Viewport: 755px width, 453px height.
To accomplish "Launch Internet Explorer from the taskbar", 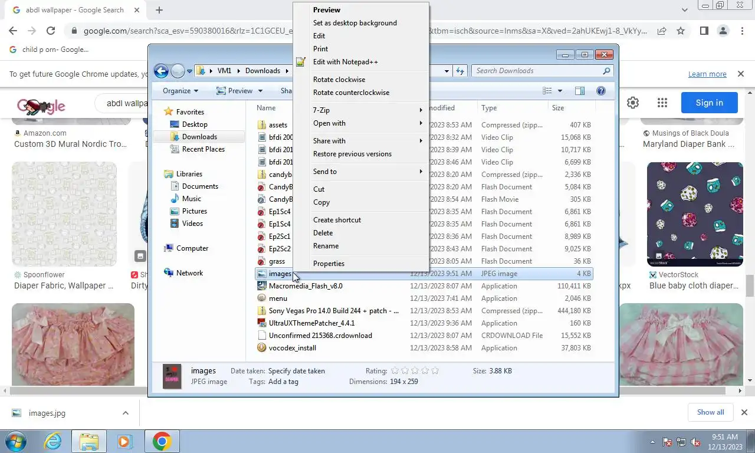I will (53, 441).
